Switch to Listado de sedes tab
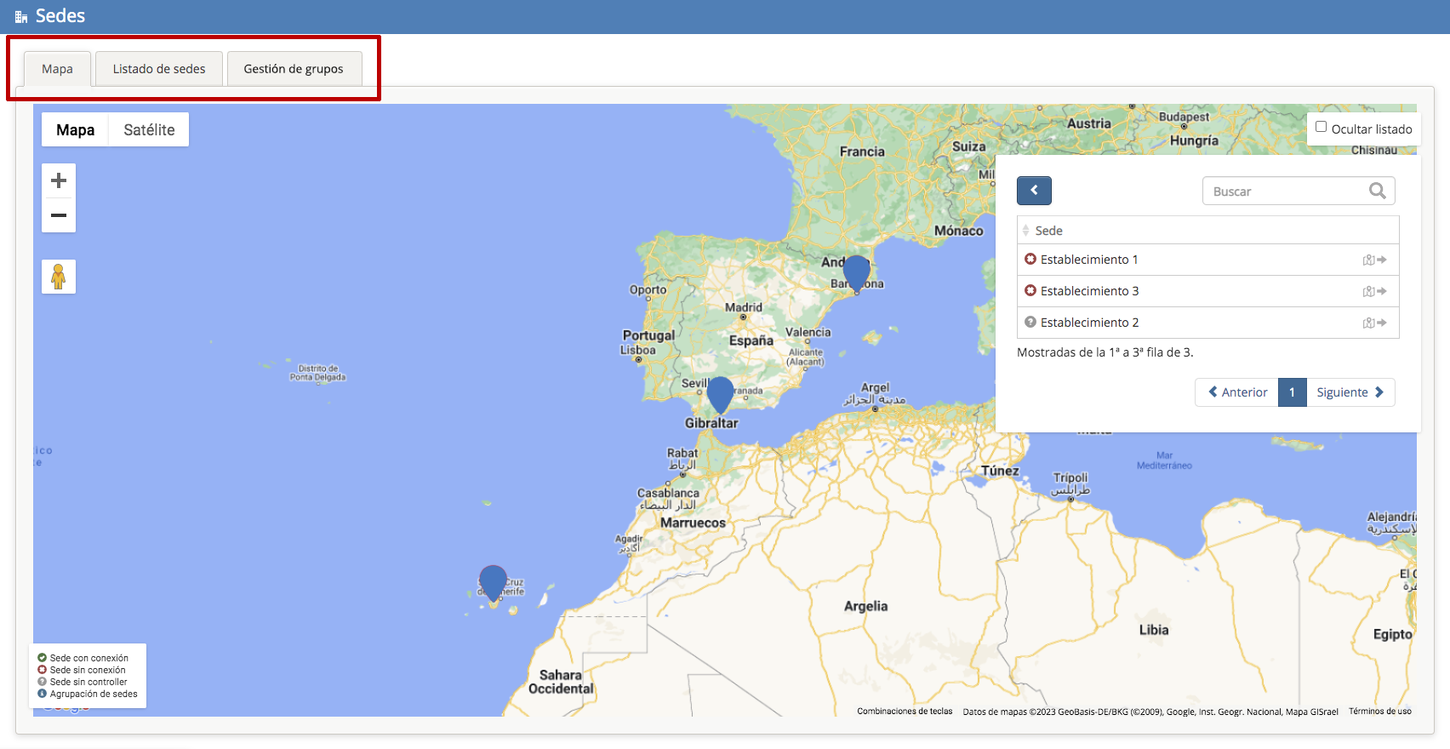 pos(159,69)
